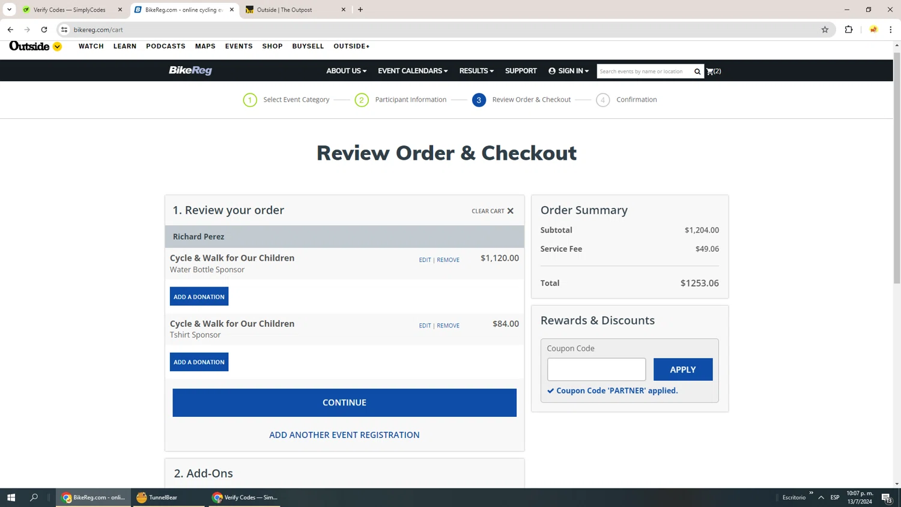
Task: Remove the Water Bottle Sponsor item
Action: (448, 260)
